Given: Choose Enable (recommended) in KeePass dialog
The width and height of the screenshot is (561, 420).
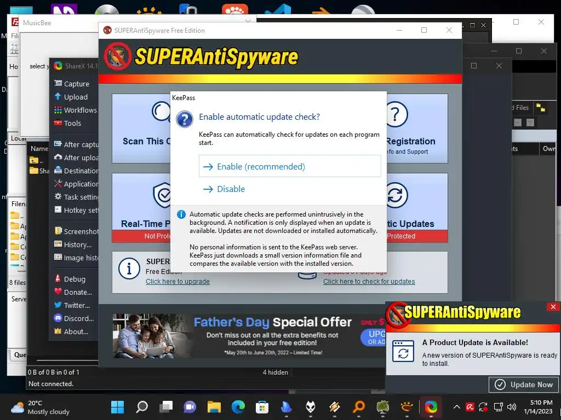Looking at the screenshot, I should click(x=290, y=166).
